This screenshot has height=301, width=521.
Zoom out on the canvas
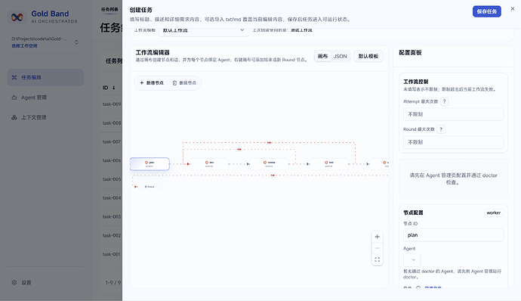coord(377,248)
